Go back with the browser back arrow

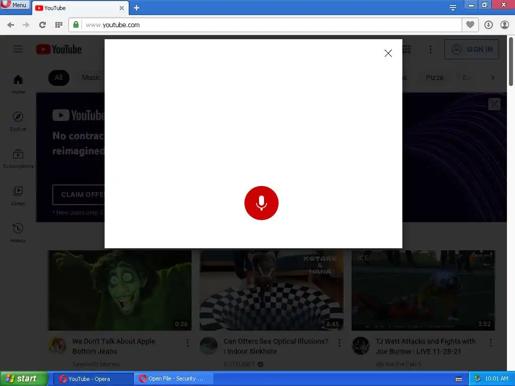11,25
